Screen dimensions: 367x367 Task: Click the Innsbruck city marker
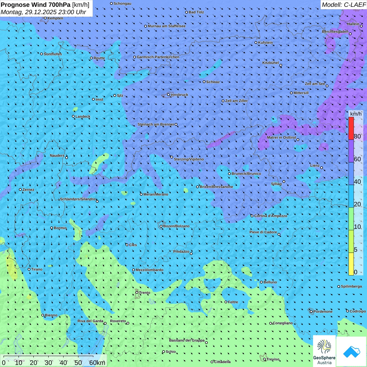click(x=169, y=95)
